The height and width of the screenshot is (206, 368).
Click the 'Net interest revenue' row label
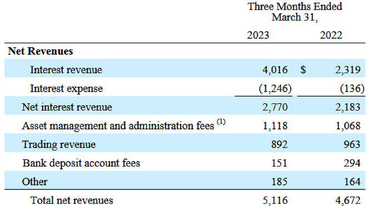pos(67,107)
